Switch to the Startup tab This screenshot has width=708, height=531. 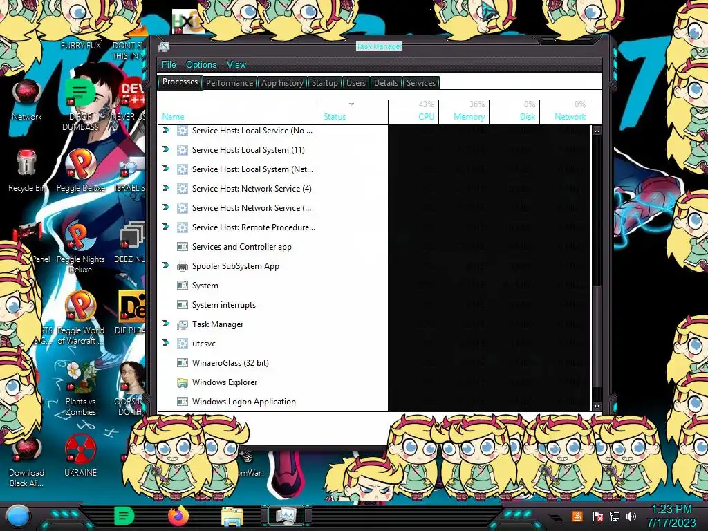pyautogui.click(x=325, y=83)
